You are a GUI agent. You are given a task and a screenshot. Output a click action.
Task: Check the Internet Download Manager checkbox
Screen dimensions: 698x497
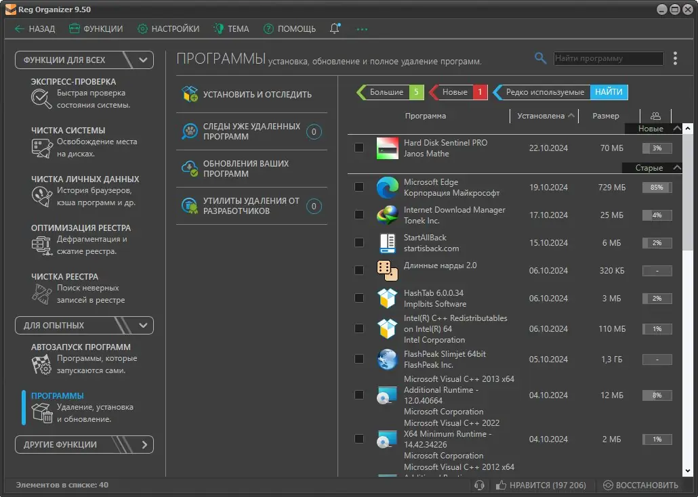[358, 215]
